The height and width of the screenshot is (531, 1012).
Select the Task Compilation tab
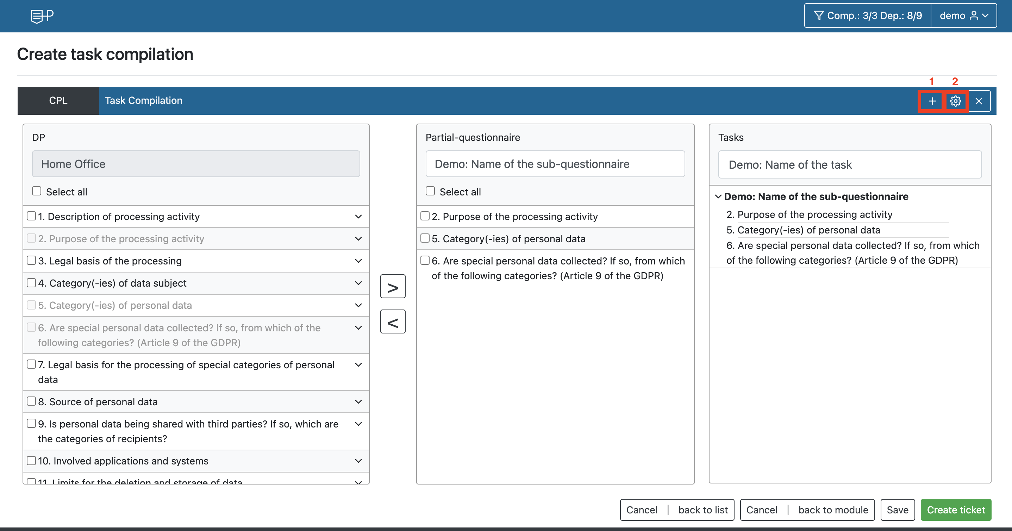143,101
